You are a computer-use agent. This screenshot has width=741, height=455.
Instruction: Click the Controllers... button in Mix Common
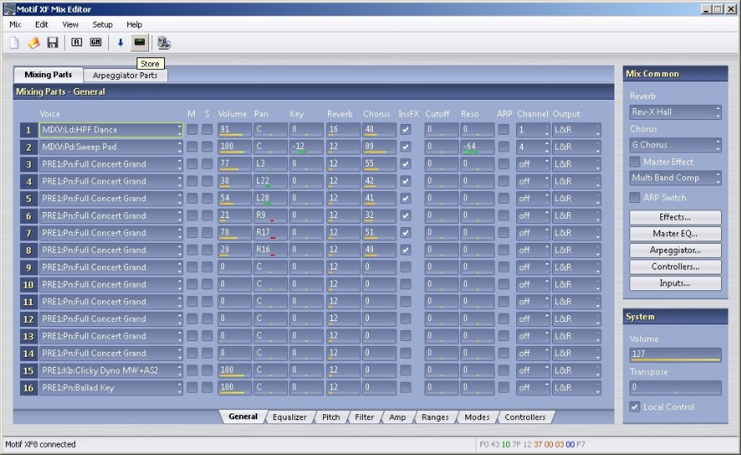click(x=675, y=267)
